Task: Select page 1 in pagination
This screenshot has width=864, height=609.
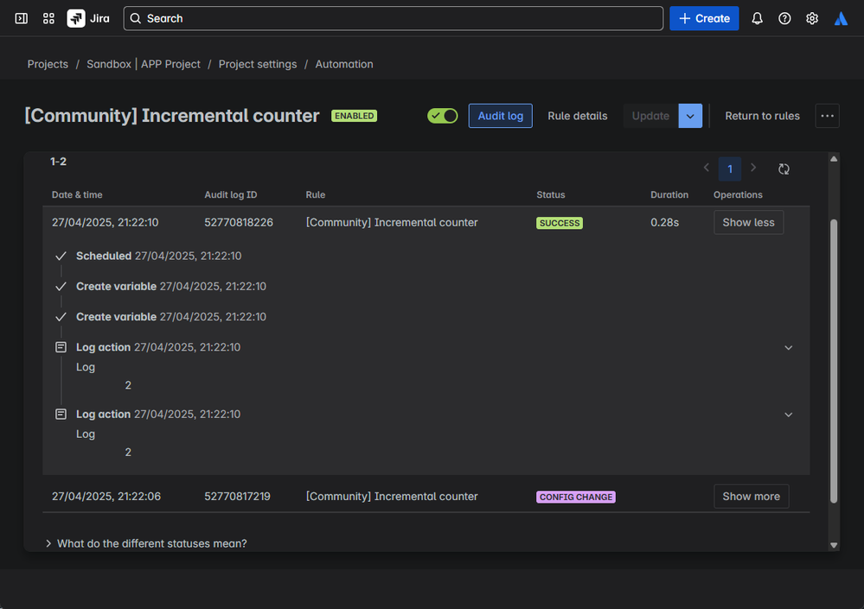Action: tap(730, 169)
